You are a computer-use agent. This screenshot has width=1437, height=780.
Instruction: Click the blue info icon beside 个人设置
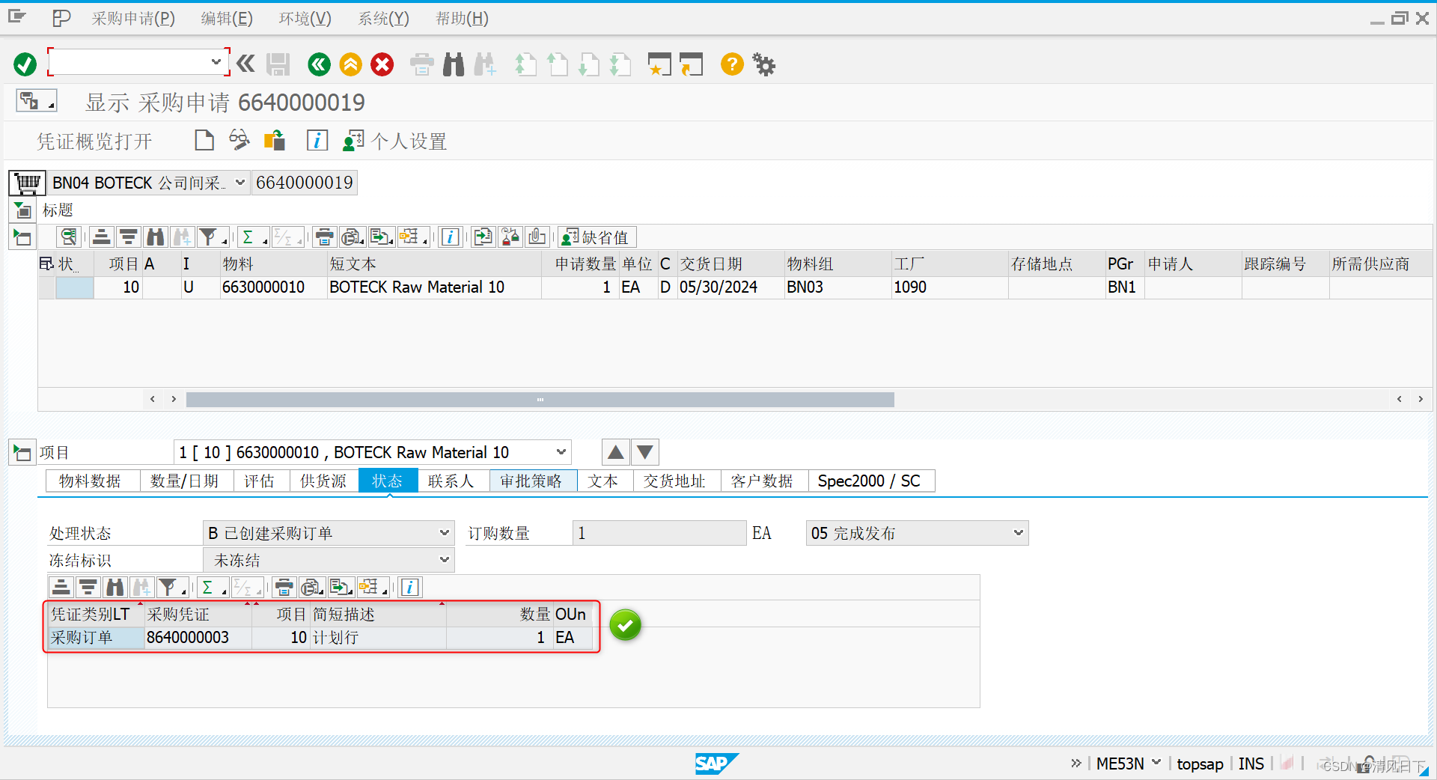click(x=317, y=141)
